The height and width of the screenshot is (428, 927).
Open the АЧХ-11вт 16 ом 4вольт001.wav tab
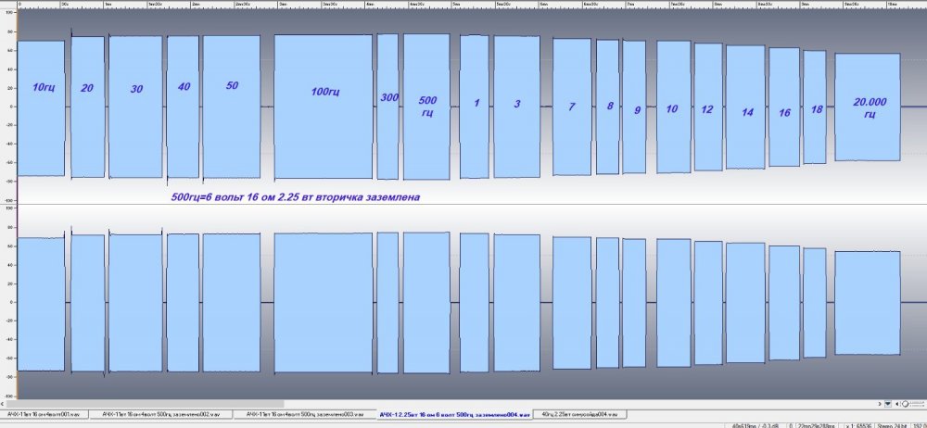[48, 414]
